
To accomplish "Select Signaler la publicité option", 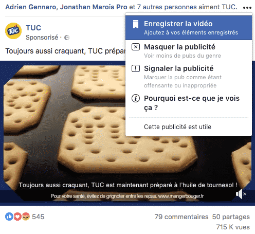I will [189, 77].
